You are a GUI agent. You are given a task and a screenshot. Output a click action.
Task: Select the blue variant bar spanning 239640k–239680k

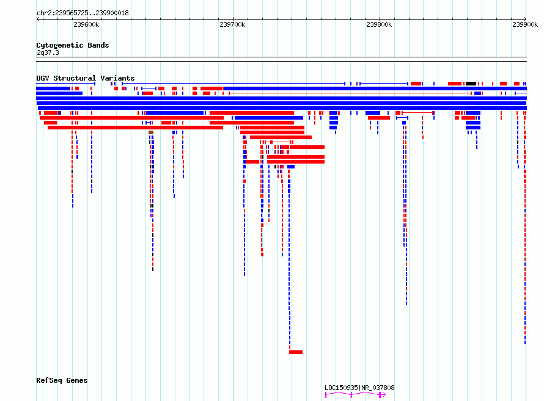pyautogui.click(x=175, y=113)
